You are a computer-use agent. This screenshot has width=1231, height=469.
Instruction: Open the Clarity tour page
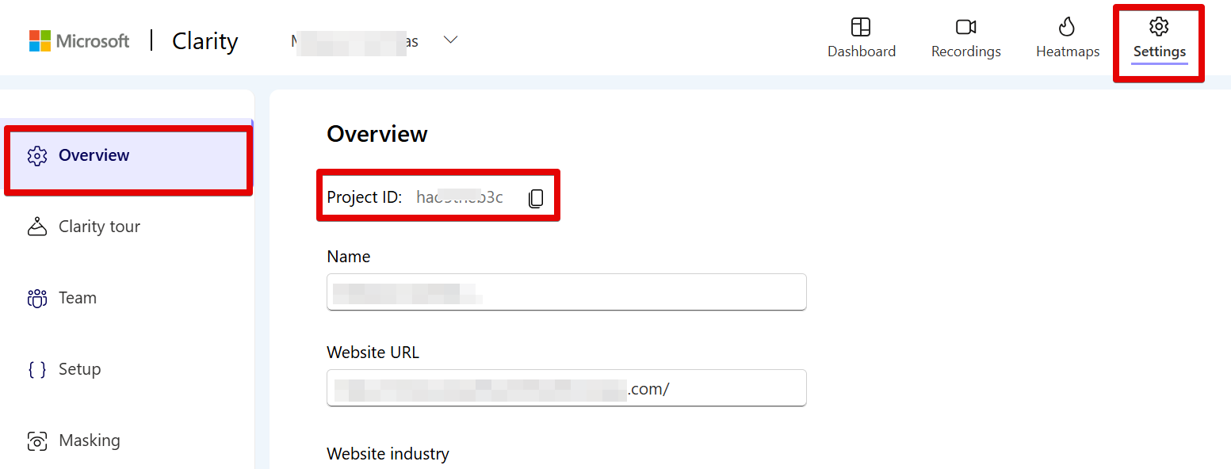99,226
